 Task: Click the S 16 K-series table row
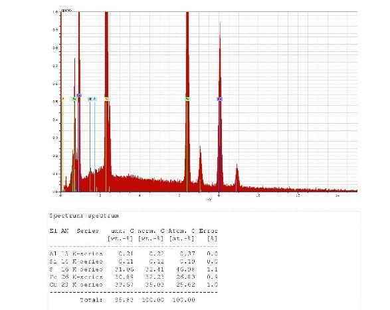pos(134,269)
